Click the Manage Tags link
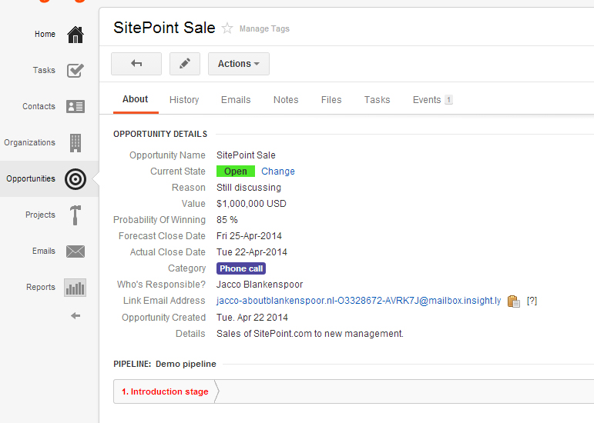The image size is (594, 423). coord(264,29)
